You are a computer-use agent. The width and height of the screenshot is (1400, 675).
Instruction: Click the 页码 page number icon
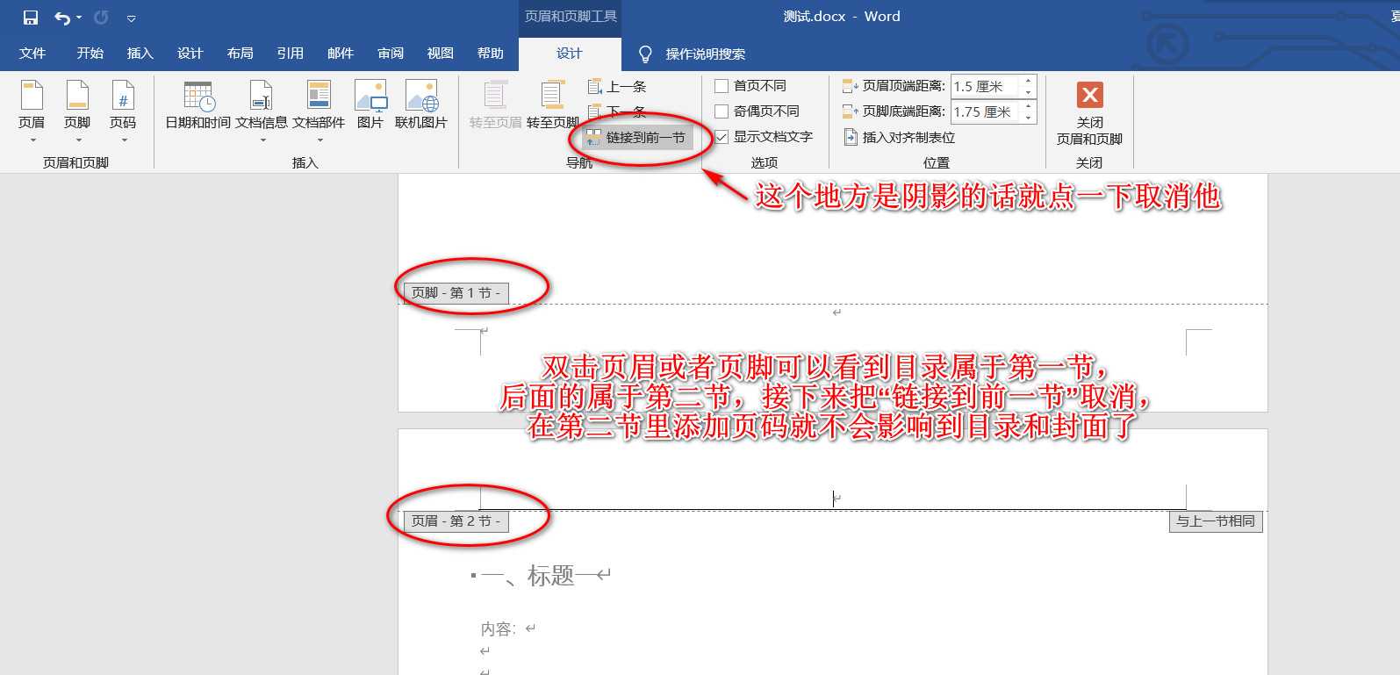[123, 95]
